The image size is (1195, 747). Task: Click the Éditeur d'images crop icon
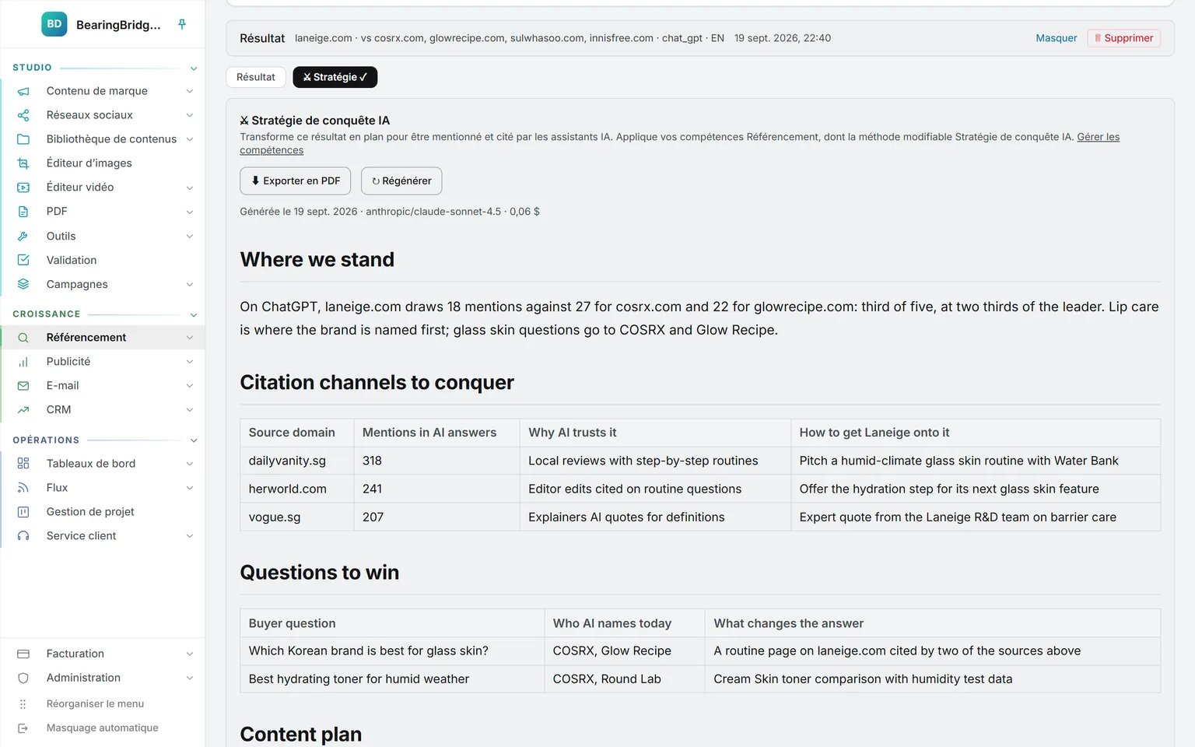point(23,163)
